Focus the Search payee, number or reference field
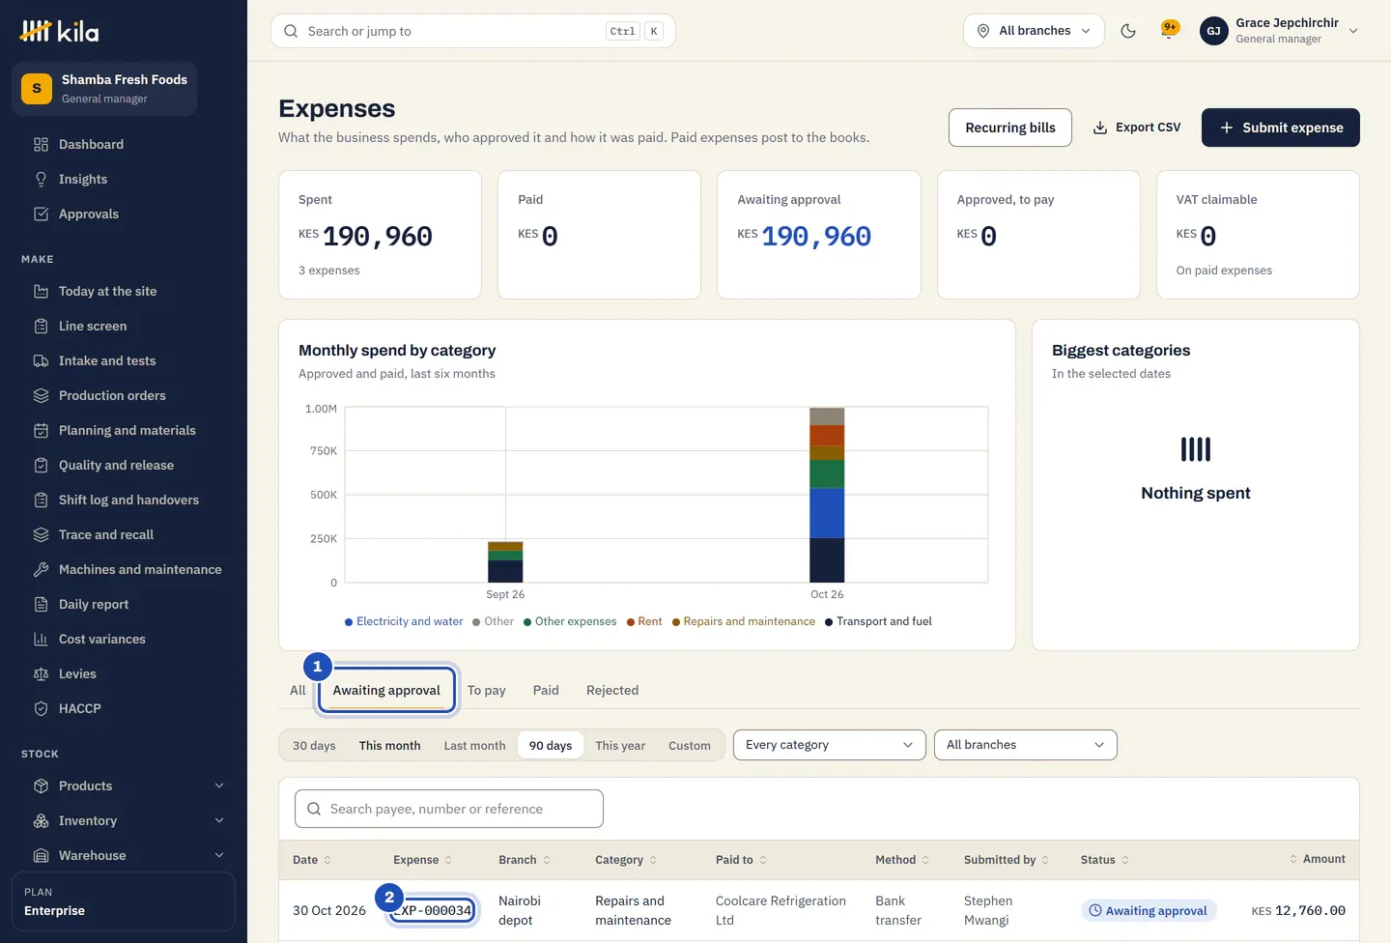This screenshot has width=1391, height=943. click(448, 809)
